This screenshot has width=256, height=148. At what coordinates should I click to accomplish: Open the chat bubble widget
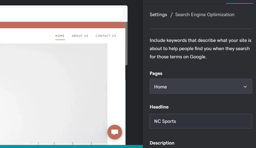[x=115, y=132]
